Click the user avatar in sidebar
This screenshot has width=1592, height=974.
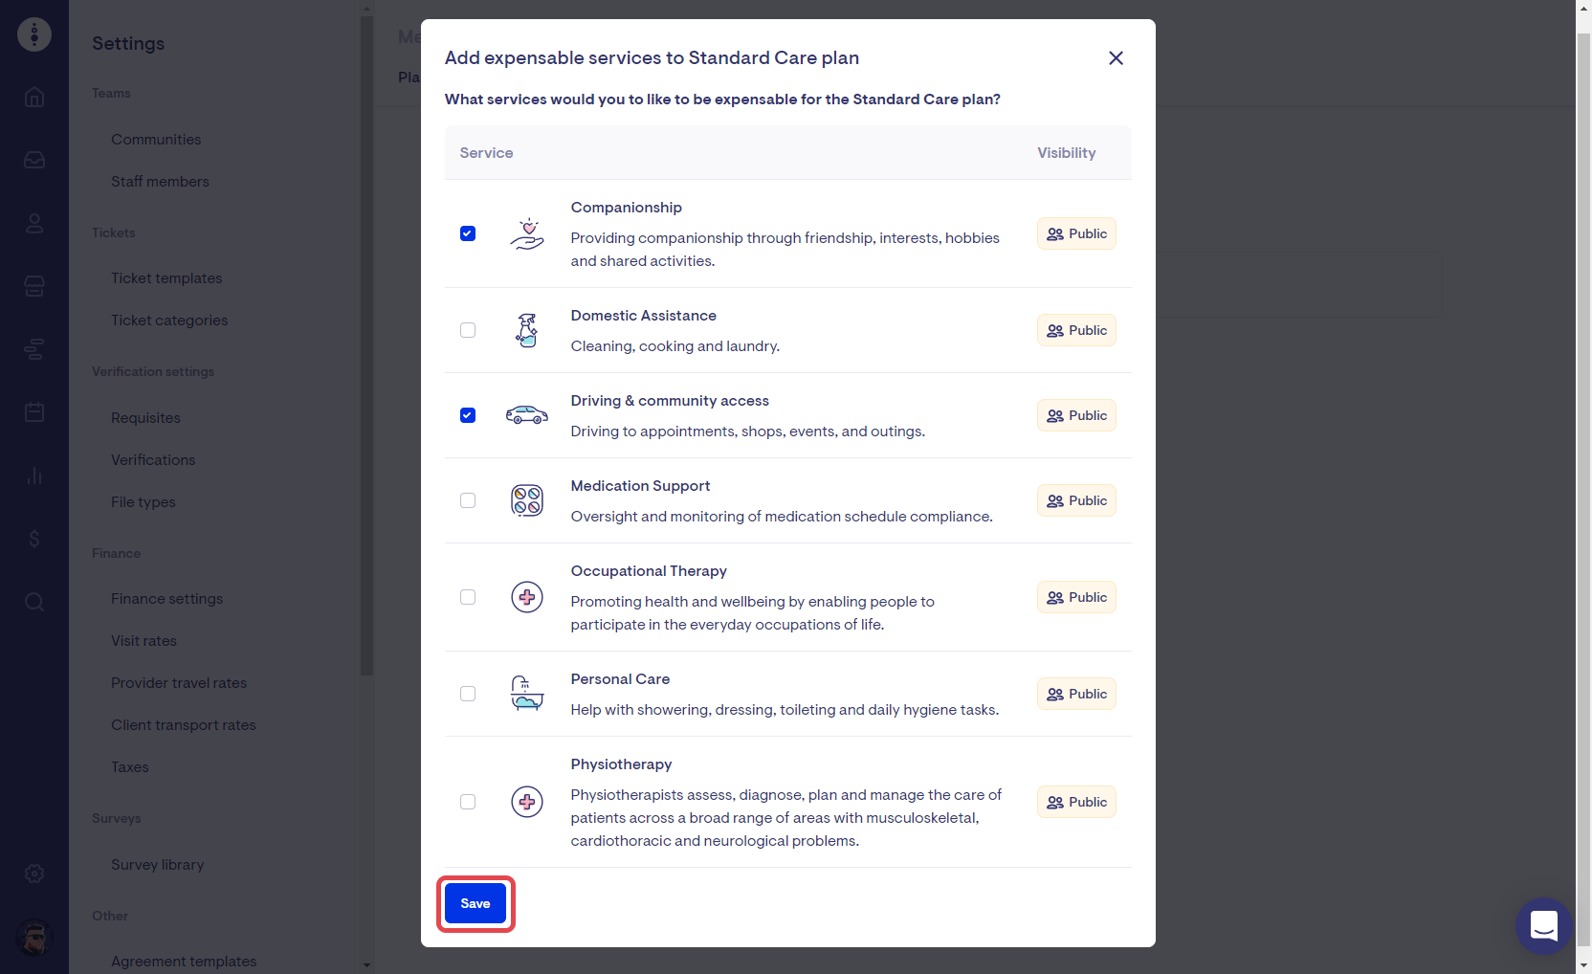pyautogui.click(x=34, y=938)
